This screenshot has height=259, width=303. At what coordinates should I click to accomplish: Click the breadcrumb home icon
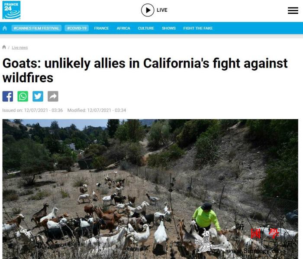click(4, 47)
